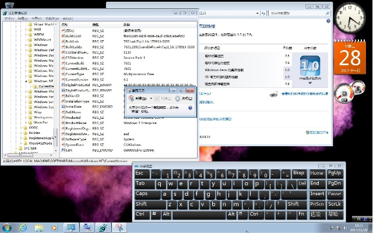The width and height of the screenshot is (373, 233).
Task: Click the analog clock desktop gadget
Action: [350, 18]
